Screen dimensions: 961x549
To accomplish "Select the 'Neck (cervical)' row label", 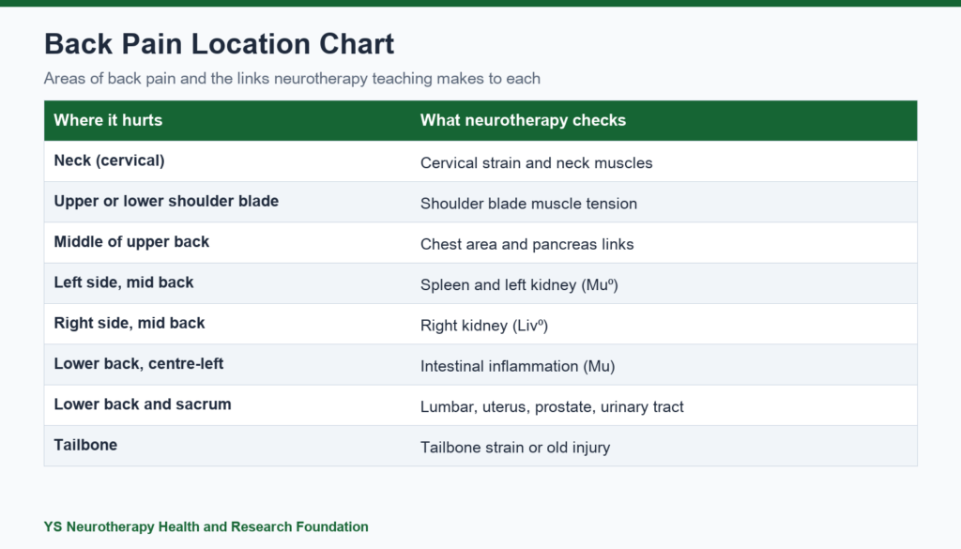I will [109, 160].
